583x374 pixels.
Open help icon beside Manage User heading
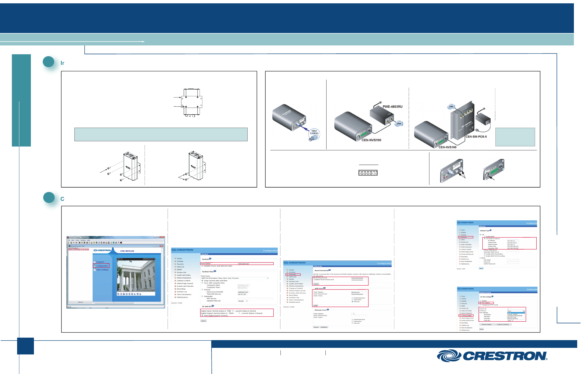pyautogui.click(x=328, y=310)
